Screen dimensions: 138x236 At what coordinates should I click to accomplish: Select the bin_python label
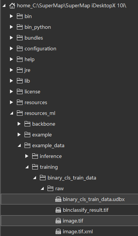tap(38, 27)
